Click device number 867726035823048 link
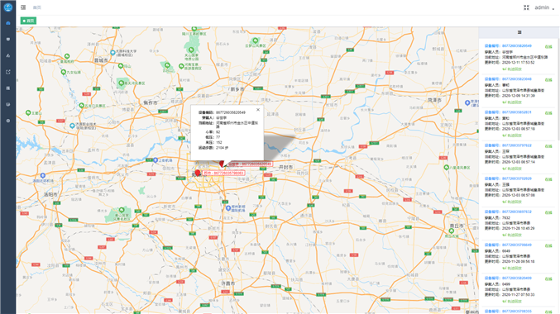The width and height of the screenshot is (560, 314). point(516,79)
